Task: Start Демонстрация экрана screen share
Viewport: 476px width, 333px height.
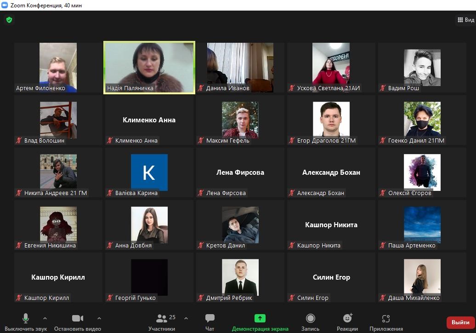Action: point(260,322)
